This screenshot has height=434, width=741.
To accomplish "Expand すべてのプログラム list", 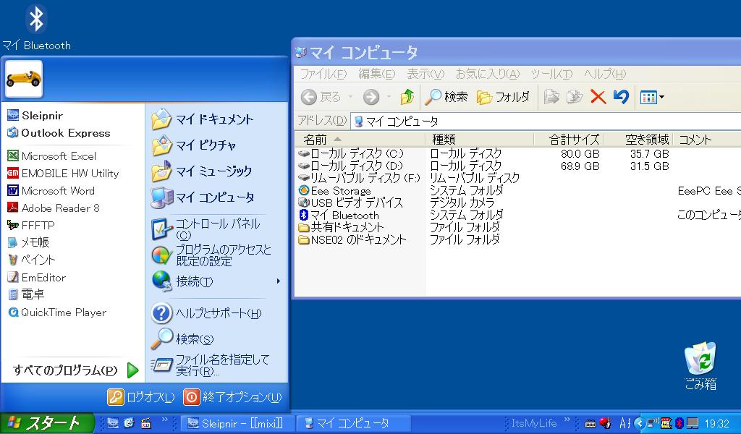I will (x=75, y=370).
